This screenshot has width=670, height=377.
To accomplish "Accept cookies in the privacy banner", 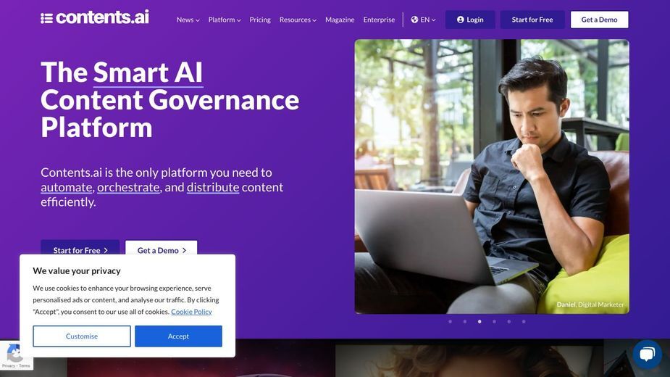I will (178, 336).
